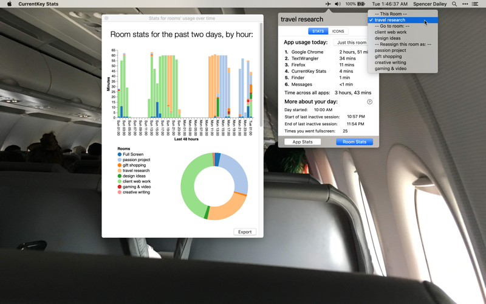Click Firefox in app usage list

pyautogui.click(x=298, y=65)
